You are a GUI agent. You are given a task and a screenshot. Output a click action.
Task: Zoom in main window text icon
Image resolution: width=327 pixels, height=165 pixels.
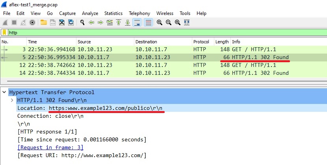160,22
